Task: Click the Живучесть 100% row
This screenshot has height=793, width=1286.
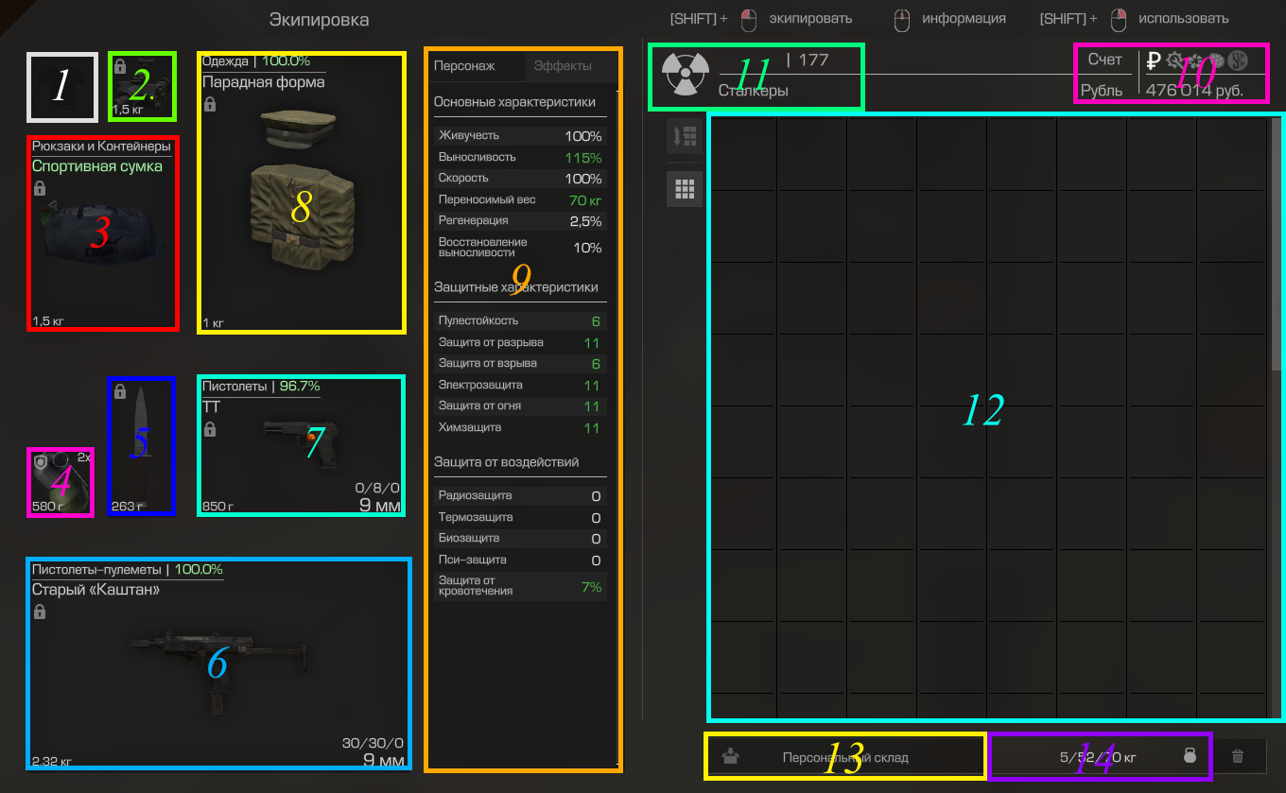Action: click(x=520, y=136)
